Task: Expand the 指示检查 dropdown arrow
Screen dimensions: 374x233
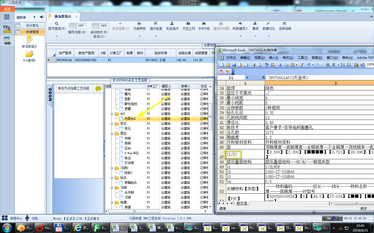Action: [156, 37]
